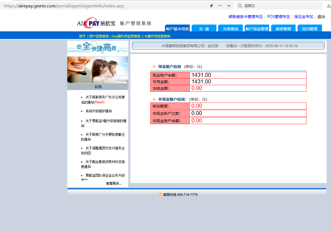Image resolution: width=331 pixels, height=231 pixels.
Task: Click 查看更多 under announcements
Action: click(x=114, y=184)
